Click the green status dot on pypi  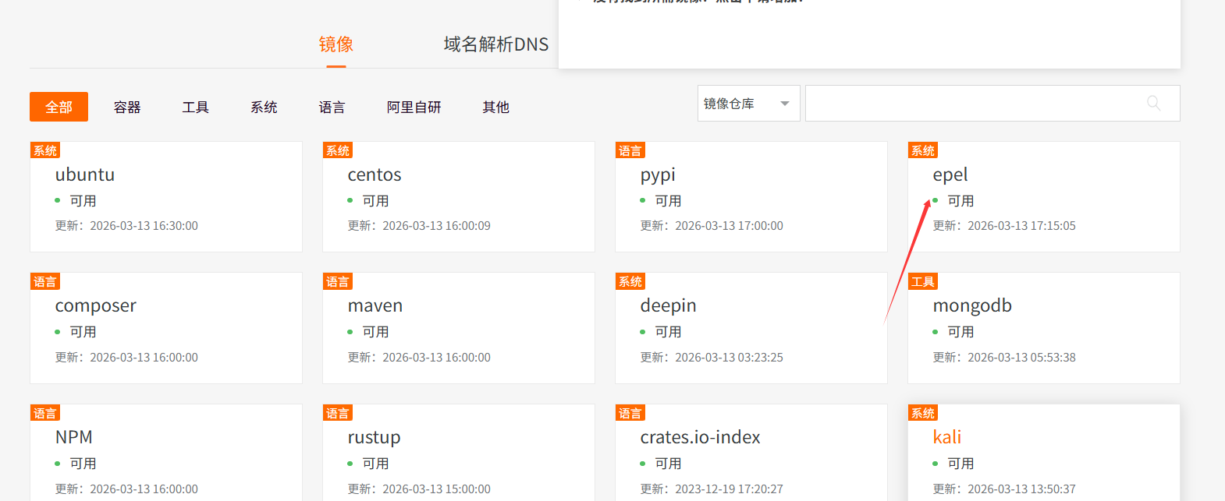coord(643,200)
